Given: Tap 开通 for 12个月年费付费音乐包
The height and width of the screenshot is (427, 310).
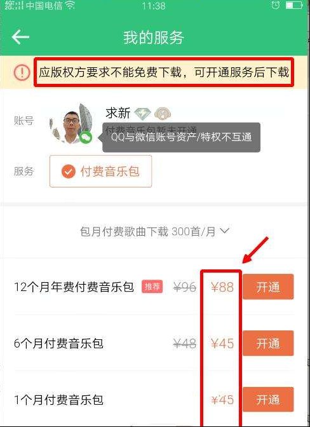Looking at the screenshot, I should pyautogui.click(x=268, y=287).
